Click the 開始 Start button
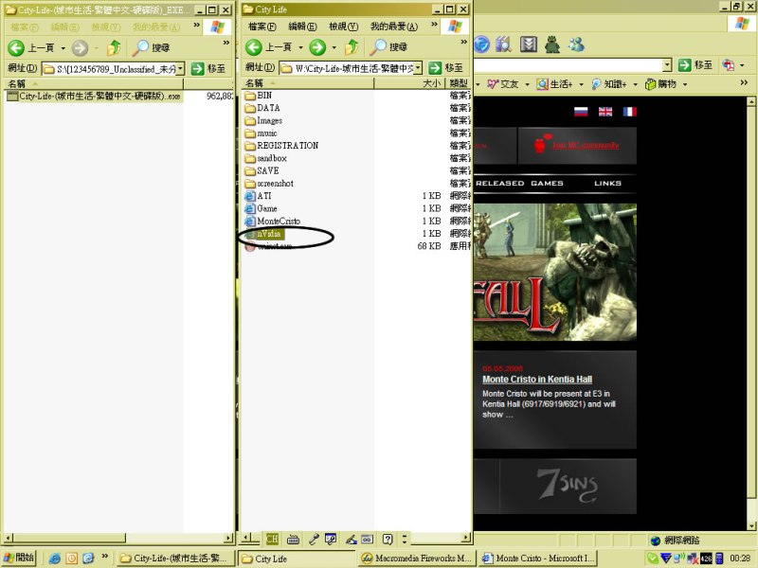Image resolution: width=758 pixels, height=568 pixels. (19, 558)
